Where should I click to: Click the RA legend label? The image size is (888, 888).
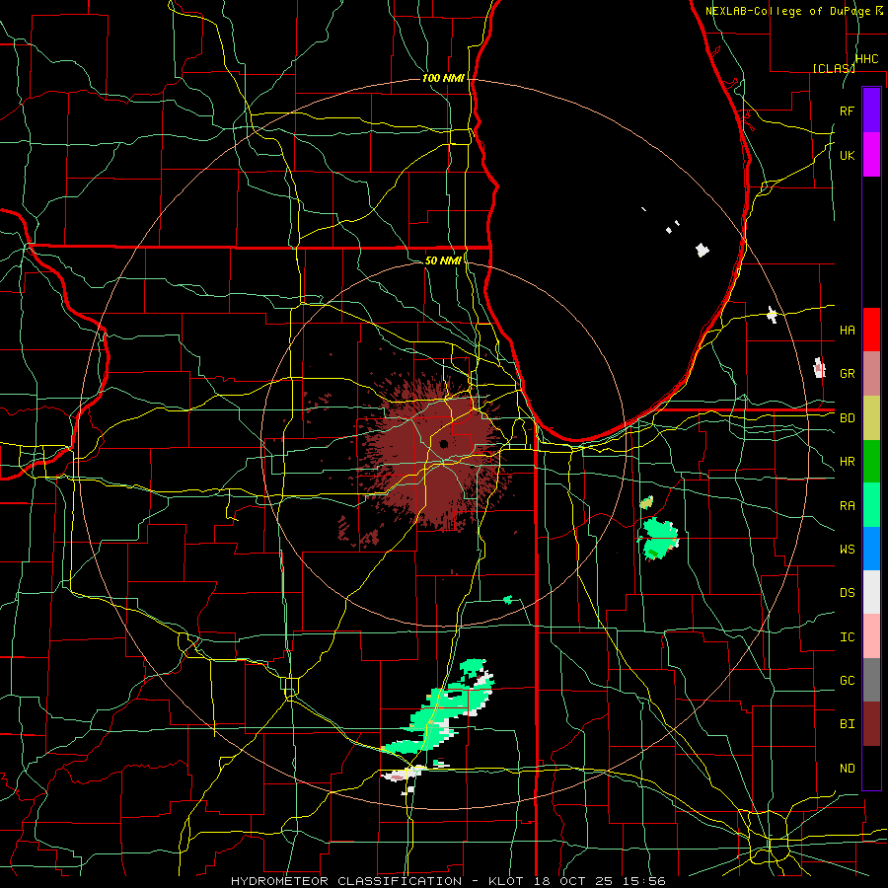848,505
